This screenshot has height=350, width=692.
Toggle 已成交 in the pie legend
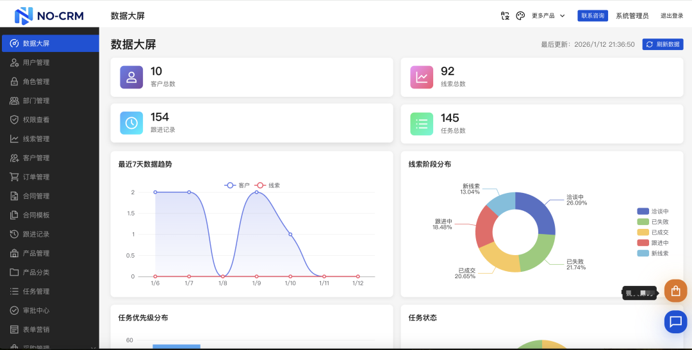coord(653,232)
